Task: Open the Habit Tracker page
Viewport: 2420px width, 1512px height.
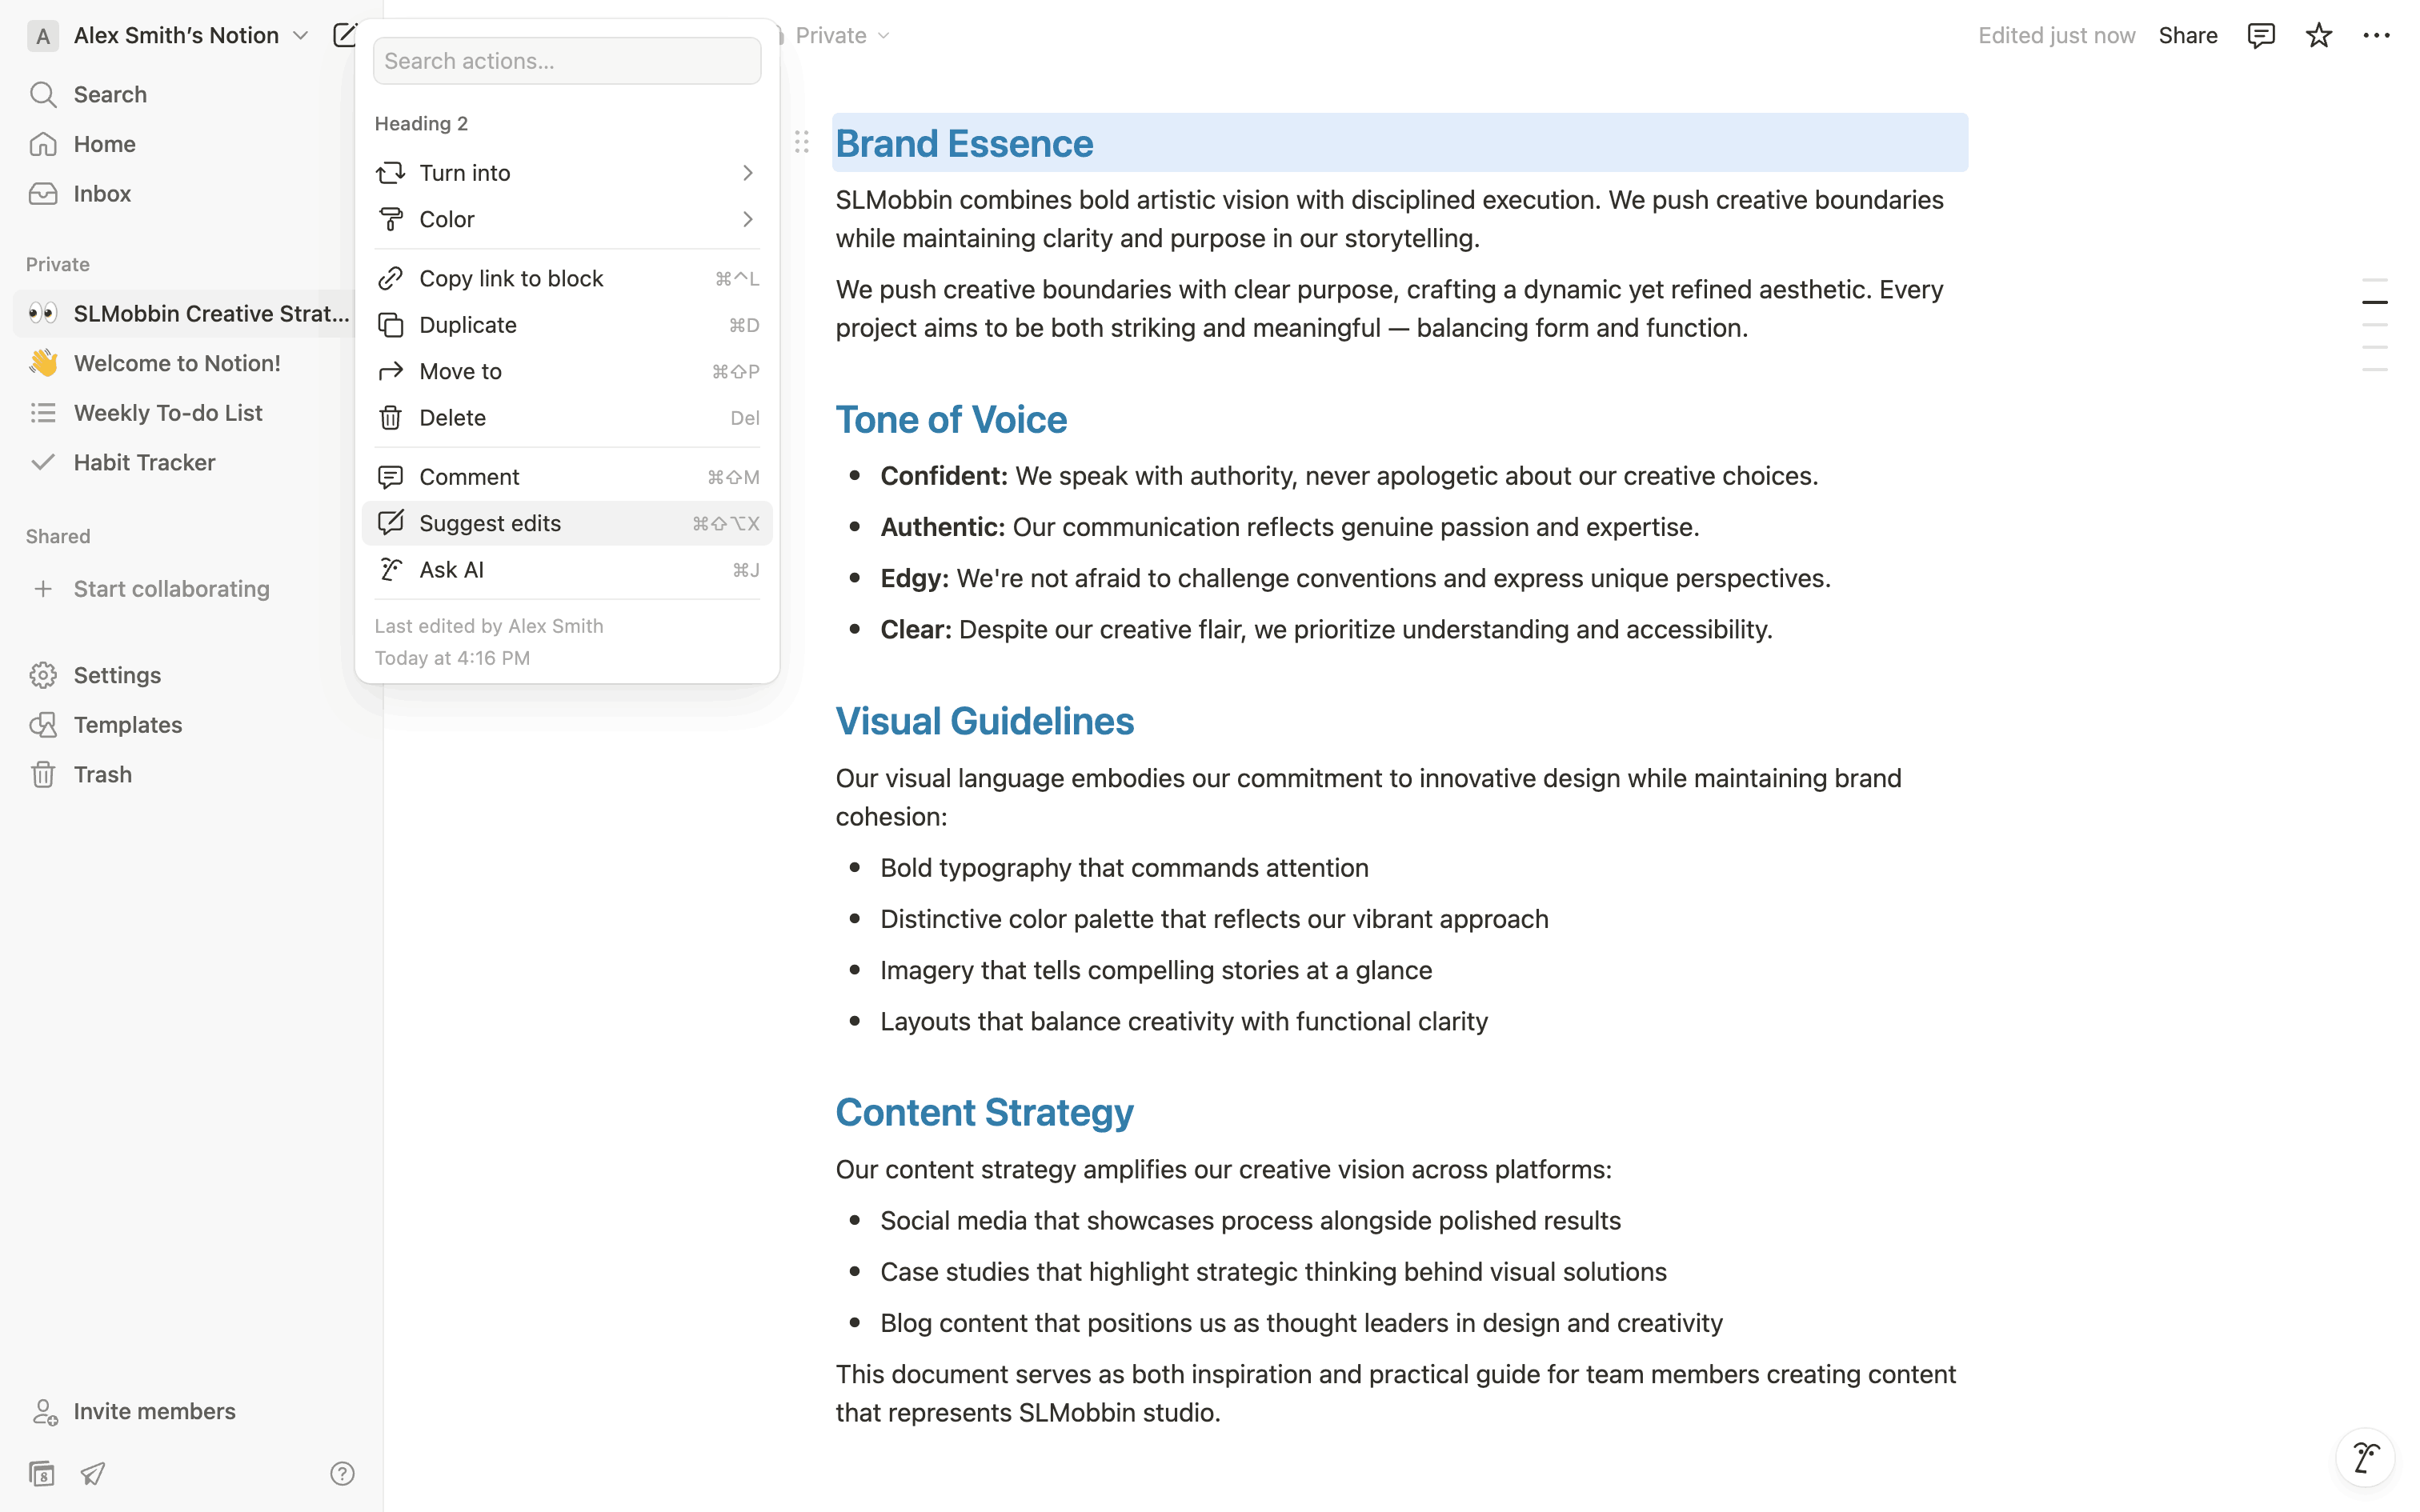Action: pyautogui.click(x=144, y=462)
